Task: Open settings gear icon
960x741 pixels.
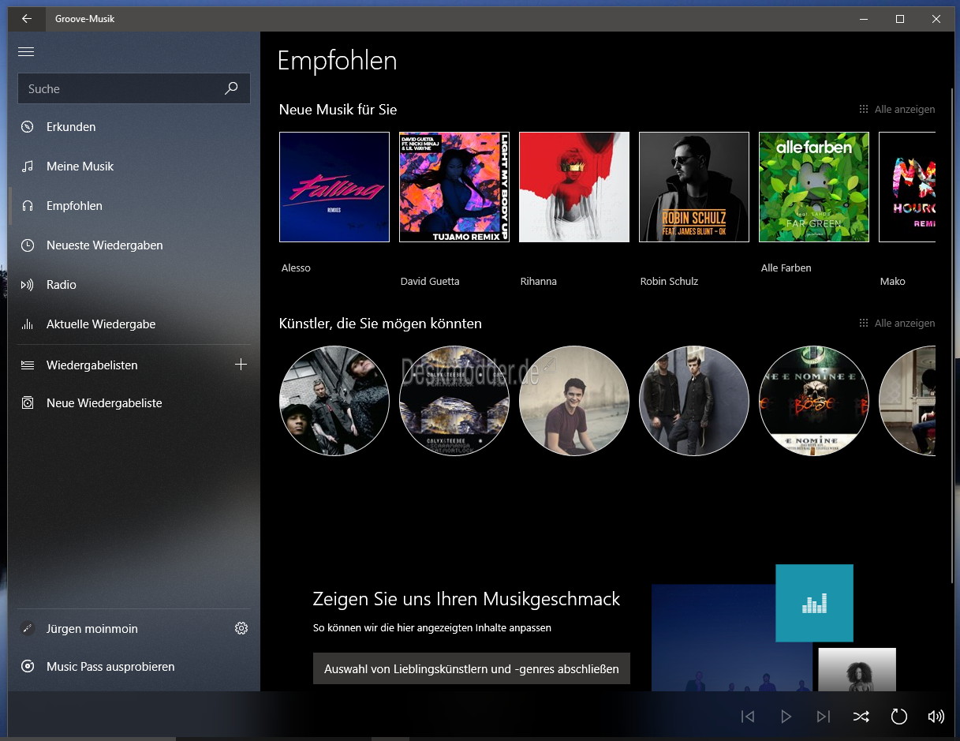Action: [241, 628]
